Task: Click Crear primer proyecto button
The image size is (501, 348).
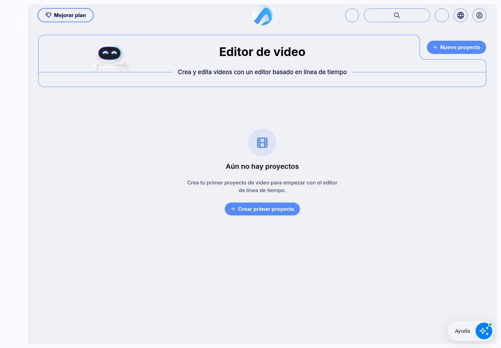Action: (262, 209)
